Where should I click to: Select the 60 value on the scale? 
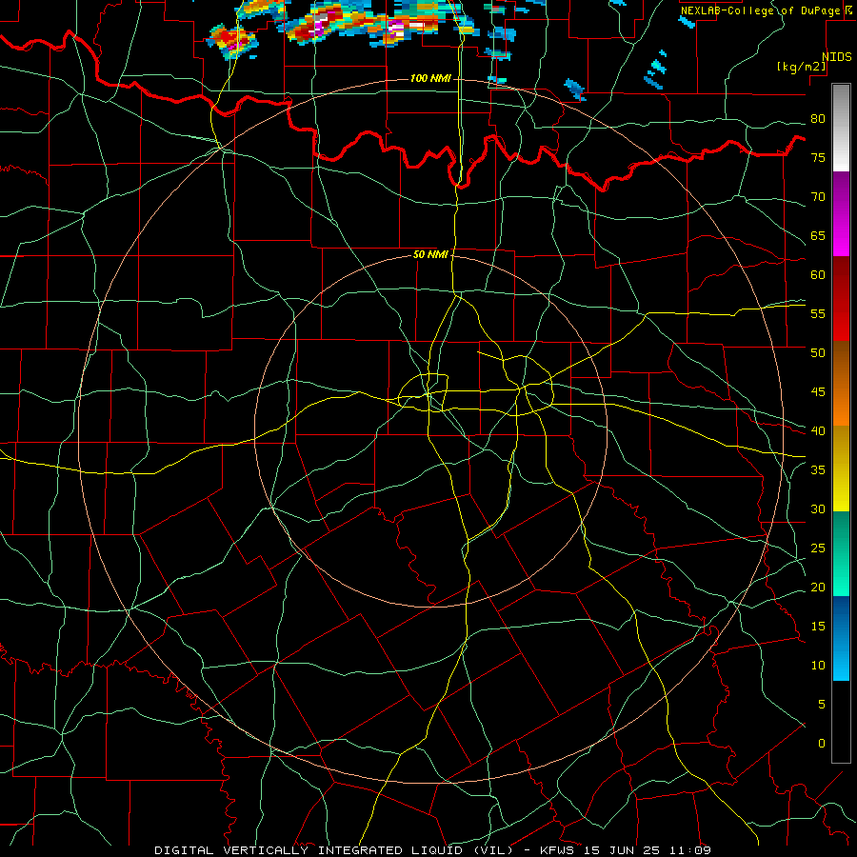818,274
